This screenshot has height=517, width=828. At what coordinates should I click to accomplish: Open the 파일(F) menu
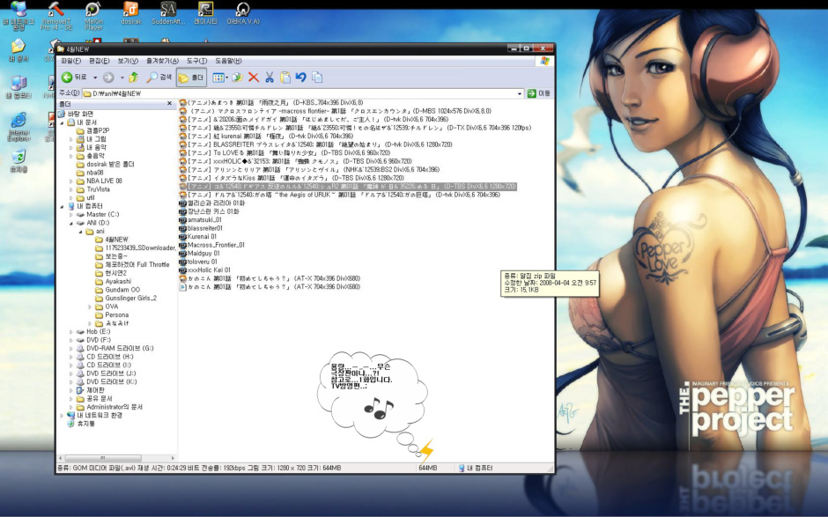(70, 62)
